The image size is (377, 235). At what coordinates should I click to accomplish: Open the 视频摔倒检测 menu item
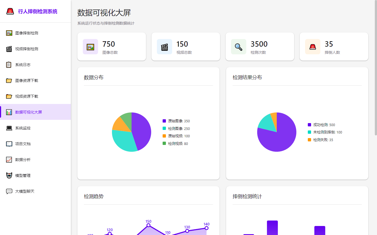click(x=35, y=49)
